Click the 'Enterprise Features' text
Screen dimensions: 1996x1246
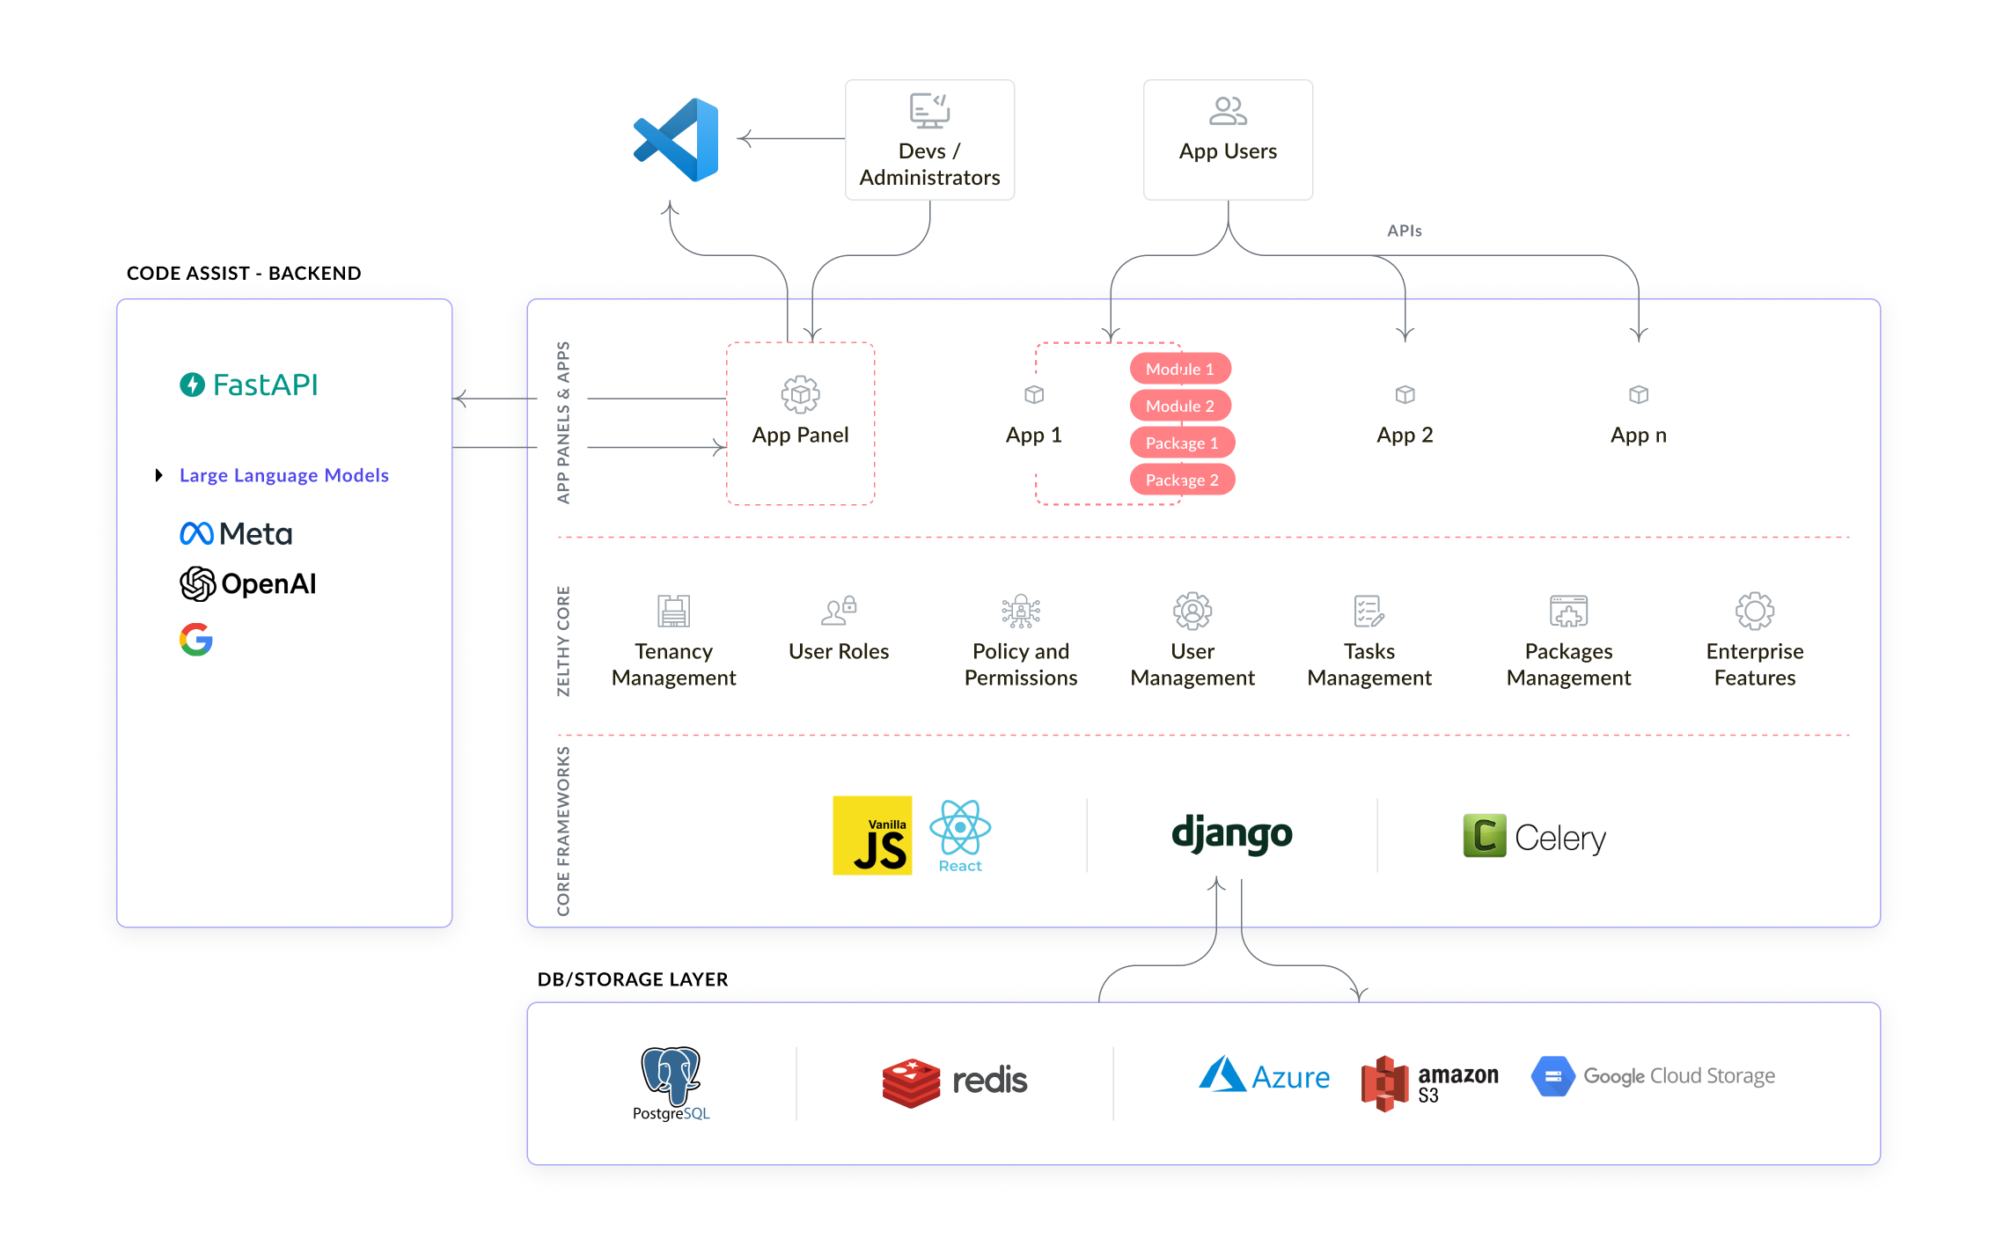click(1755, 664)
